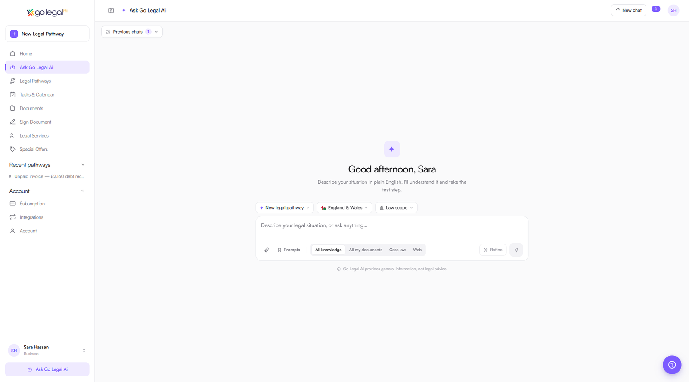
Task: Open the New legal pathway dropdown
Action: click(x=284, y=208)
